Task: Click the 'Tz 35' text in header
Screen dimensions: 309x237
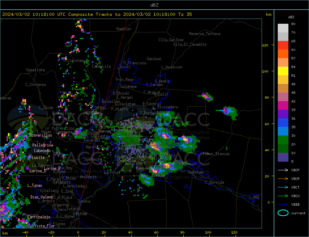Action: coord(185,14)
